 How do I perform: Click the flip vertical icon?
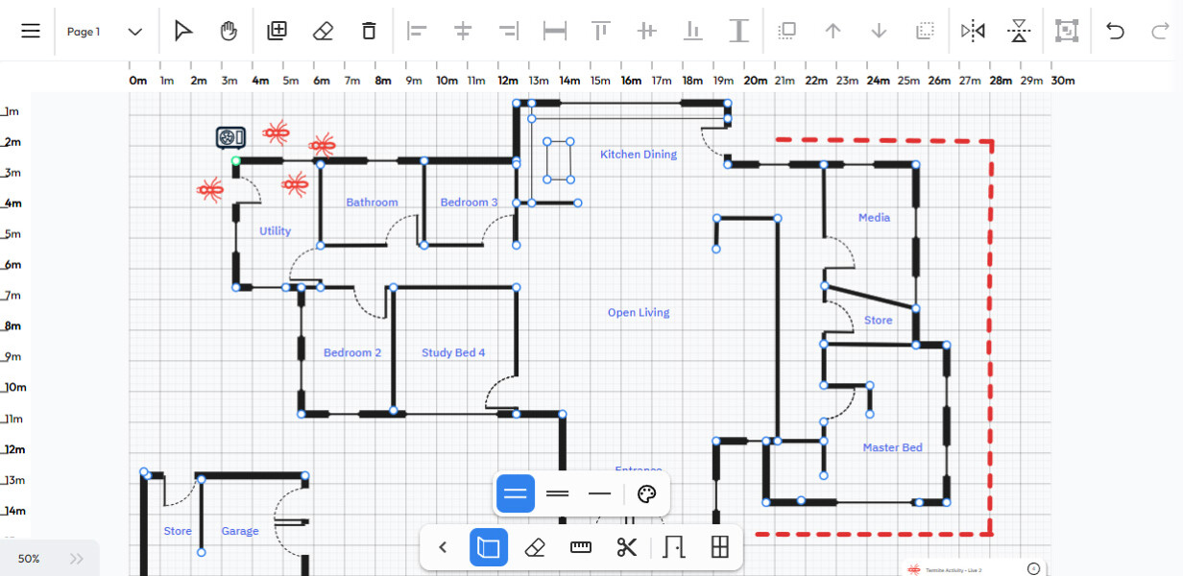tap(1019, 31)
